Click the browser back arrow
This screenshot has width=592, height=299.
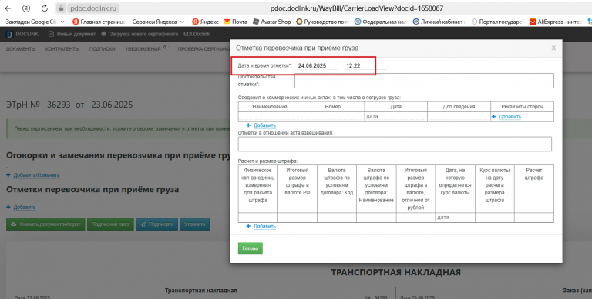pyautogui.click(x=8, y=8)
